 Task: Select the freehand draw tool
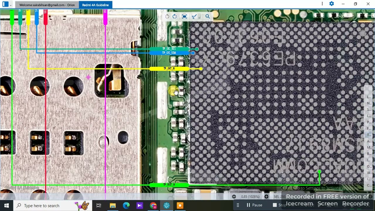pos(194,16)
